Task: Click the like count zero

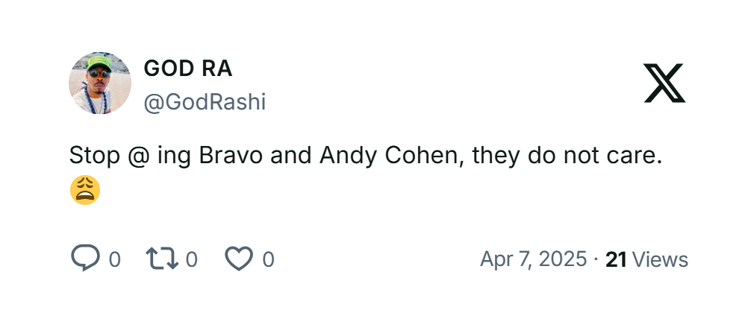Action: 269,259
